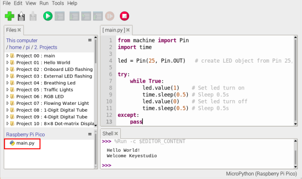Click the file tree vertical scrollbar
302x179 pixels.
pyautogui.click(x=96, y=81)
